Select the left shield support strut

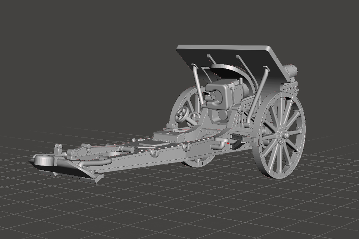pos(197,84)
